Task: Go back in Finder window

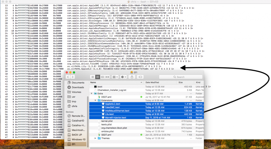Action: pyautogui.click(x=68, y=77)
